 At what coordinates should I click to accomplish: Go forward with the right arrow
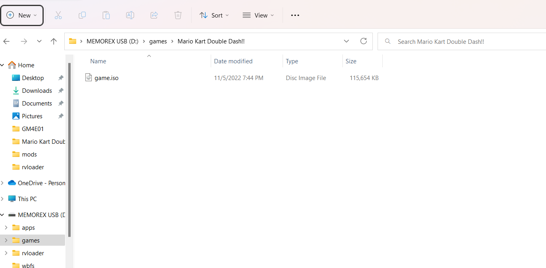24,41
